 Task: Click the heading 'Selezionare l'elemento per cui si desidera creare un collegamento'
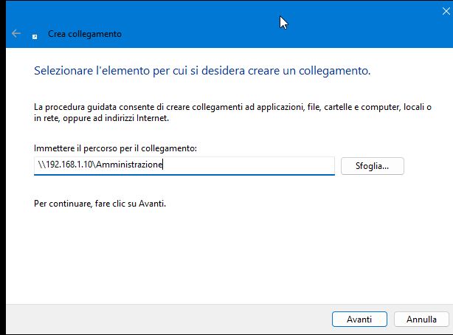[202, 71]
